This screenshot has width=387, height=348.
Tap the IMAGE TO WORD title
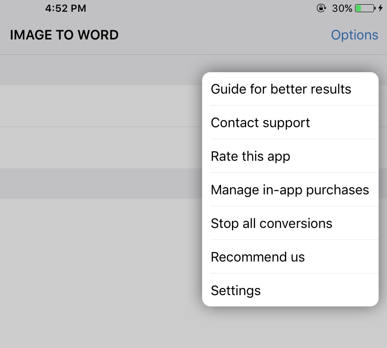click(64, 35)
